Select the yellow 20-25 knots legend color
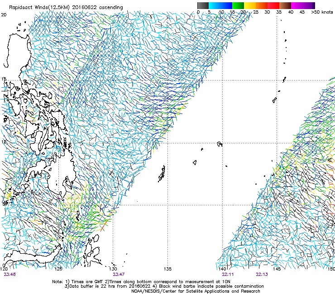335x294 pixels. click(x=250, y=5)
